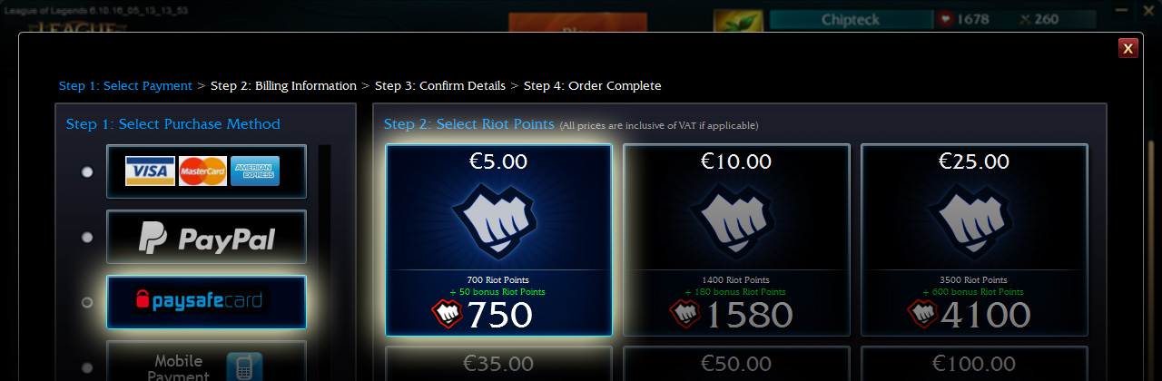Image resolution: width=1162 pixels, height=381 pixels.
Task: Click the Mobile Payment phone icon
Action: [x=244, y=366]
